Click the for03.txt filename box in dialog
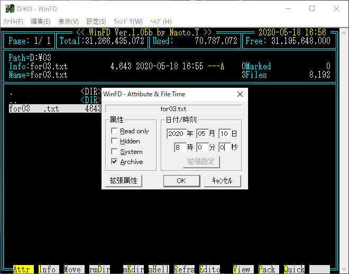Screen dimensions: 349x274 tap(173, 109)
